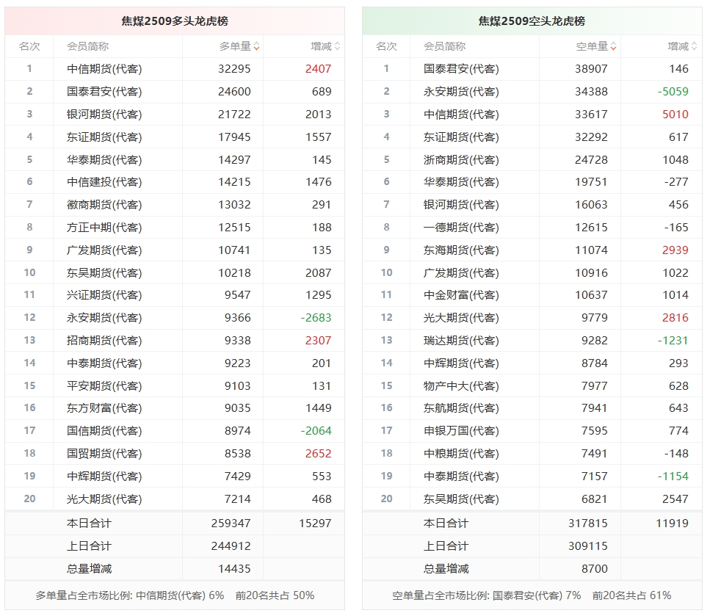Select 浙商期货(代客) row name
The height and width of the screenshot is (616, 710).
tap(461, 159)
